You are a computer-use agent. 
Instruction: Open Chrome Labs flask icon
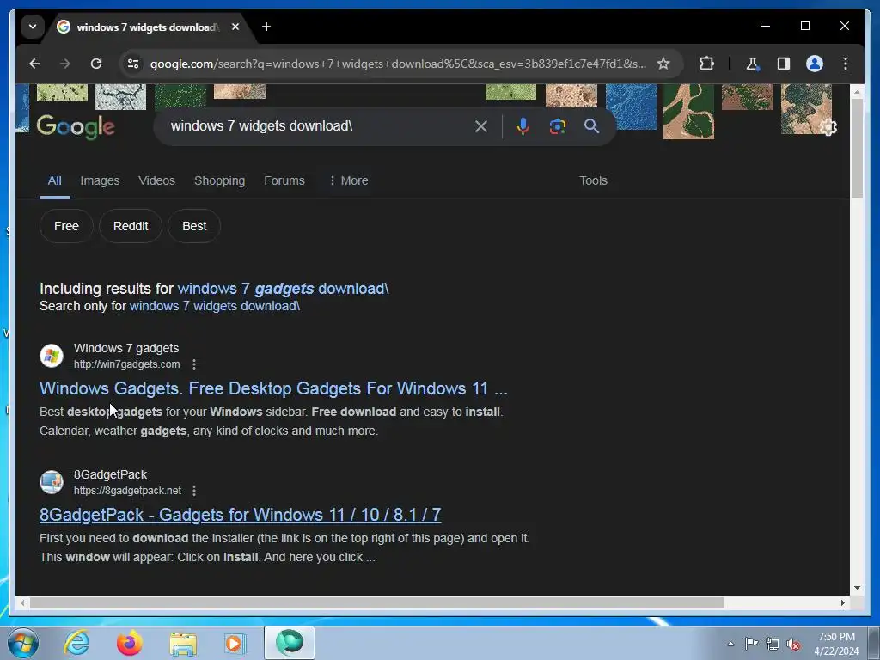pos(752,64)
